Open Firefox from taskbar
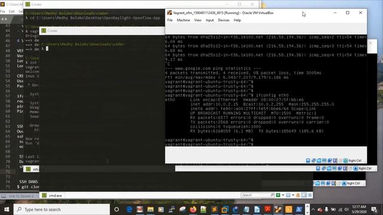Viewport: 383px width, 215px height. click(x=193, y=210)
